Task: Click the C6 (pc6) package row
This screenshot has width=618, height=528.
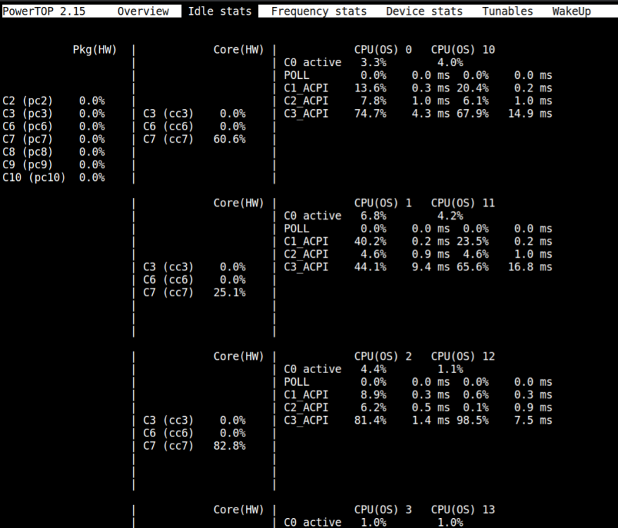Action: (x=54, y=127)
